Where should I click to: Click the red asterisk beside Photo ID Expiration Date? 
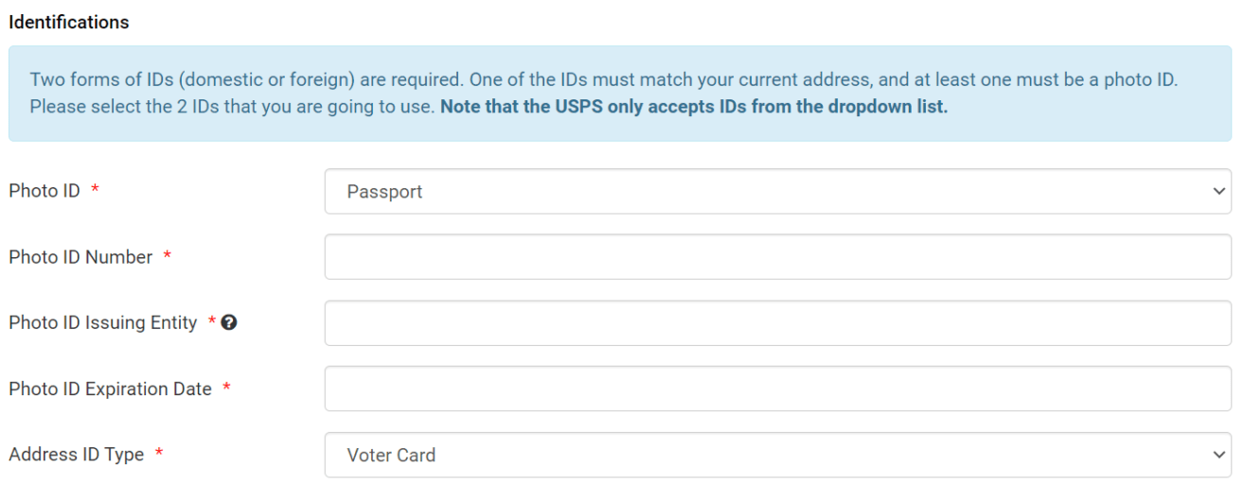pyautogui.click(x=226, y=388)
